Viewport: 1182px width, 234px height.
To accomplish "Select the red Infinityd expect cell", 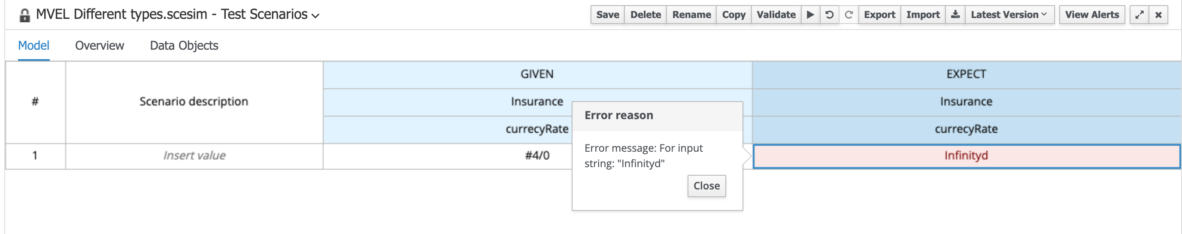I will (x=966, y=156).
